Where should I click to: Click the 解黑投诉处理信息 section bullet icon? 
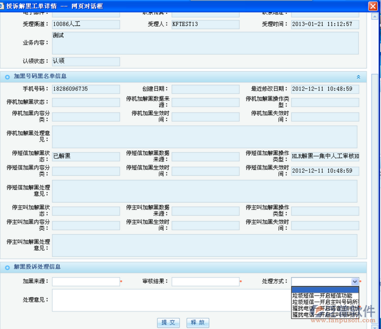pos(8,268)
